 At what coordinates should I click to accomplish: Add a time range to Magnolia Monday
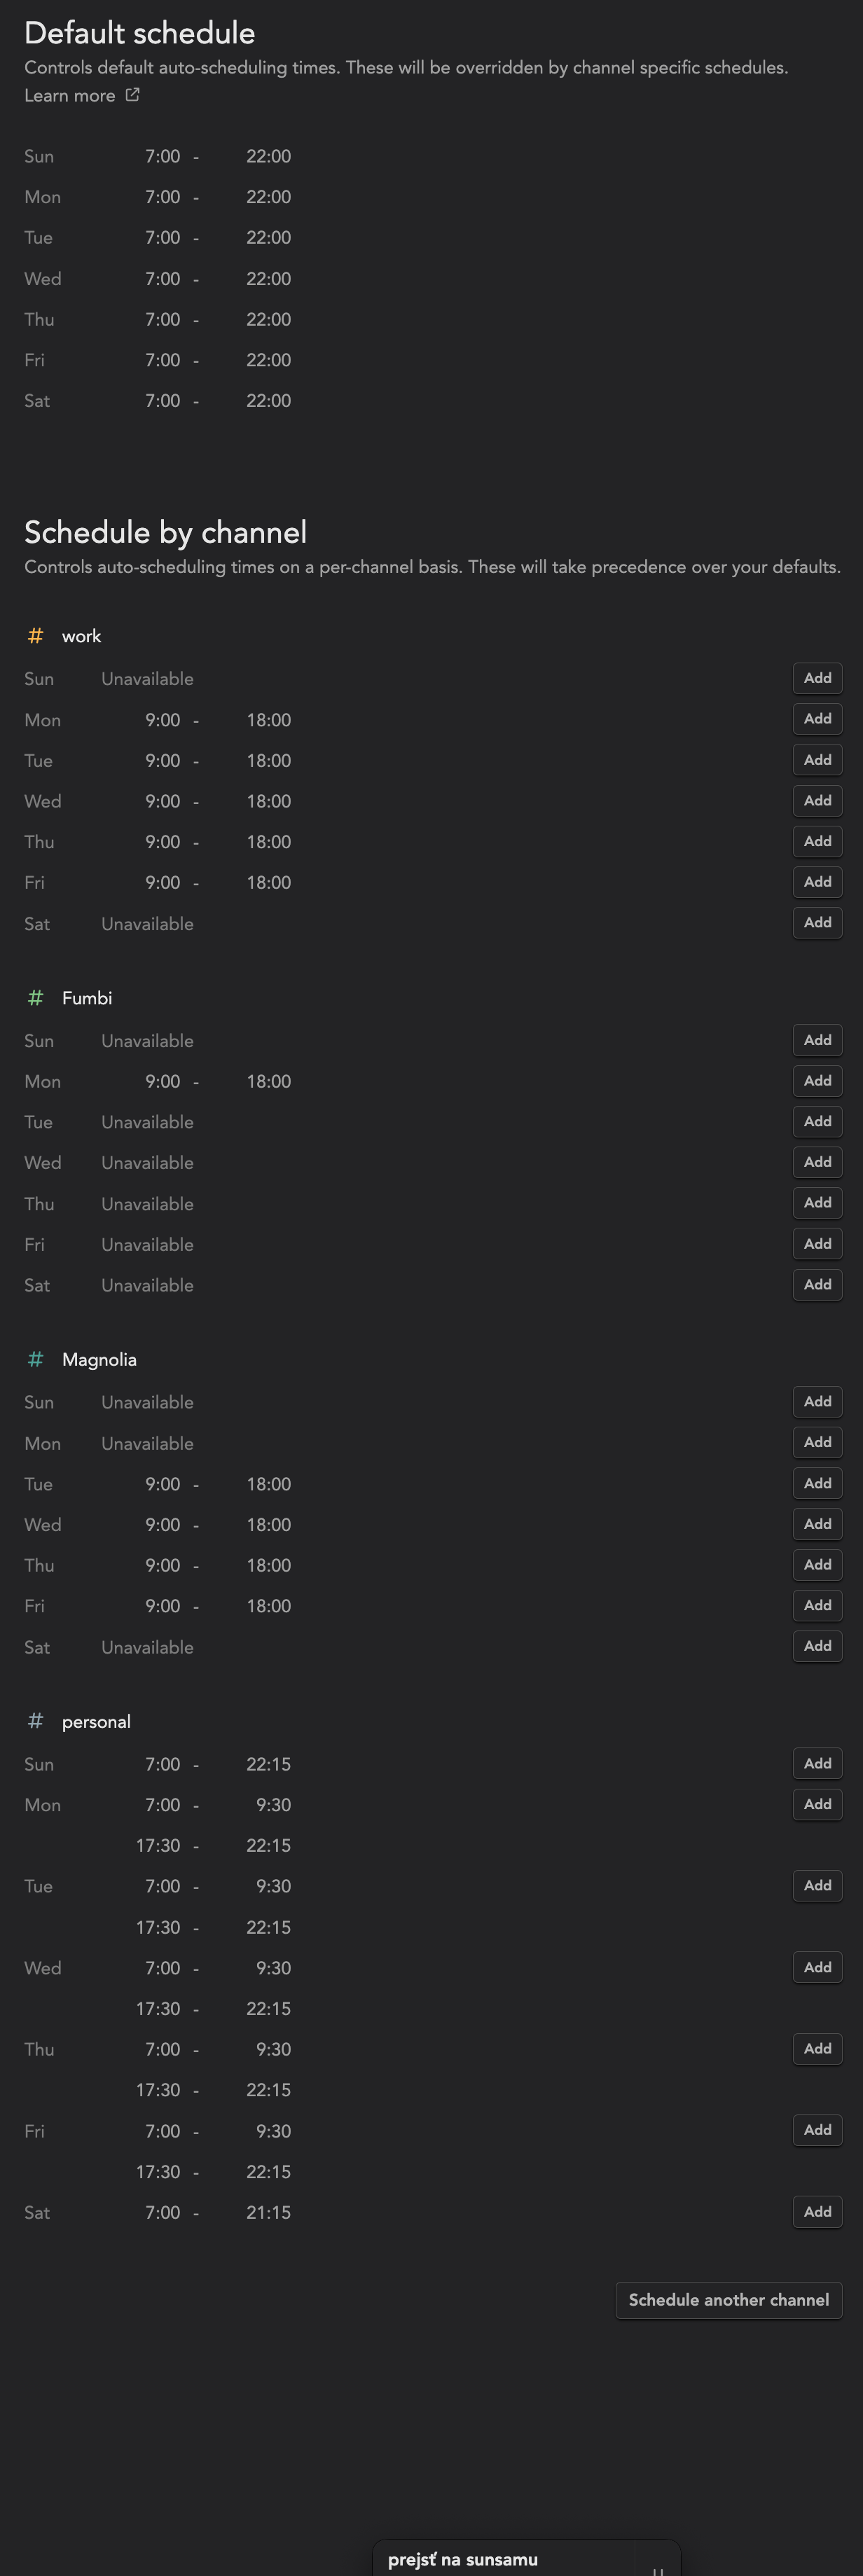click(x=817, y=1442)
